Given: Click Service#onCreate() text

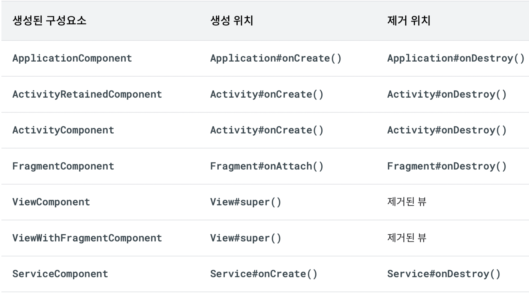Looking at the screenshot, I should [263, 274].
